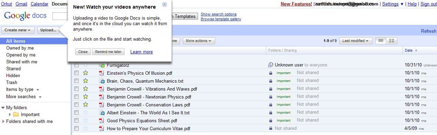Open the Create new dropdown

click(x=18, y=30)
